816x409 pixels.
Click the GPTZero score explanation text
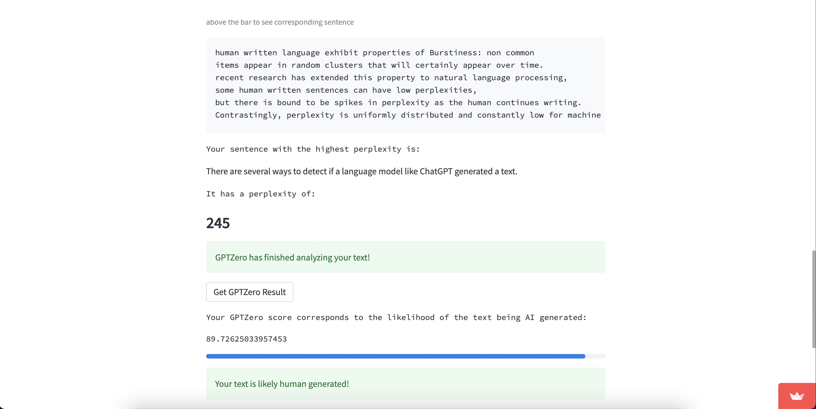396,317
